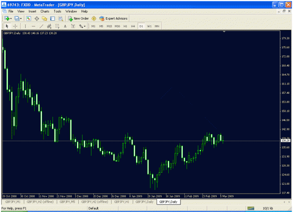Show the Market Watch window
This screenshot has width=293, height=212.
tap(29, 18)
